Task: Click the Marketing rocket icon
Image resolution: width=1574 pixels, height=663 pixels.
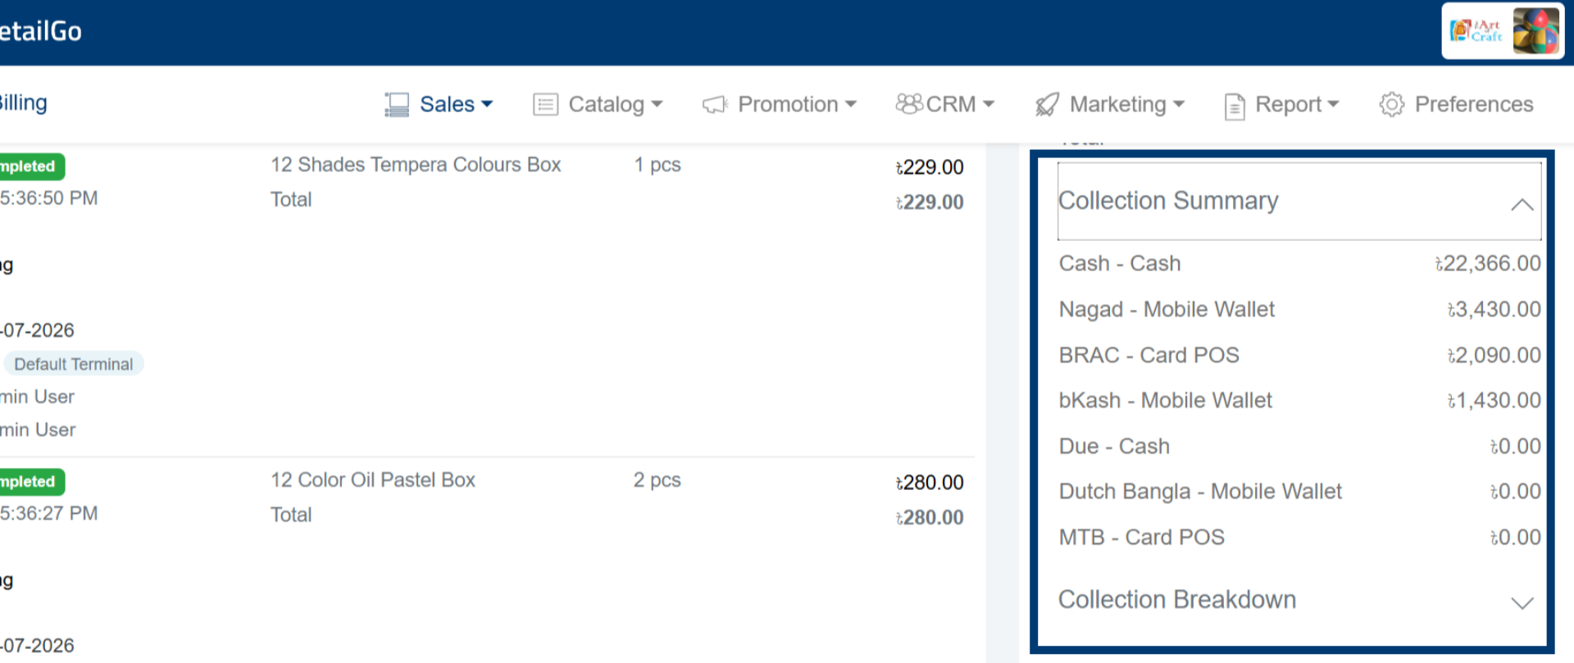Action: (x=1047, y=104)
